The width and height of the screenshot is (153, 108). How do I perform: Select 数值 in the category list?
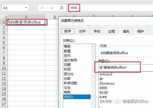(x=77, y=51)
